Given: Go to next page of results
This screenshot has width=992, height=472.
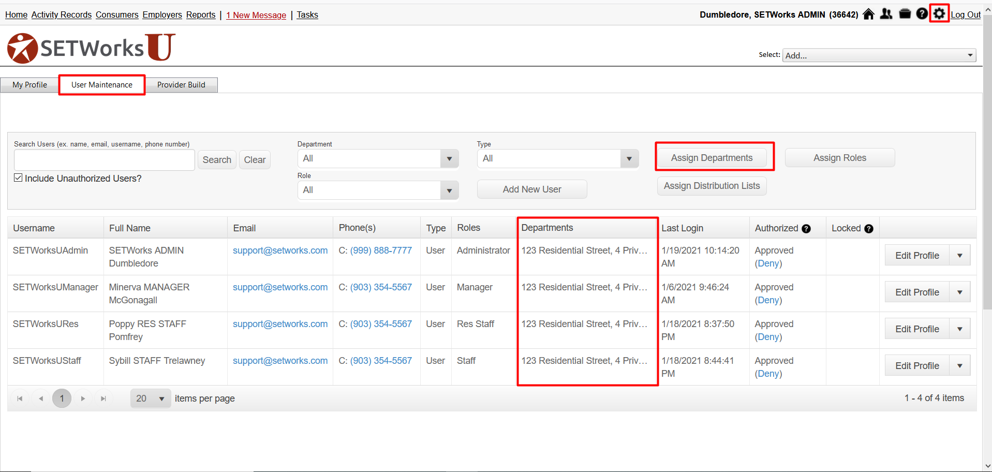Looking at the screenshot, I should click(x=83, y=399).
